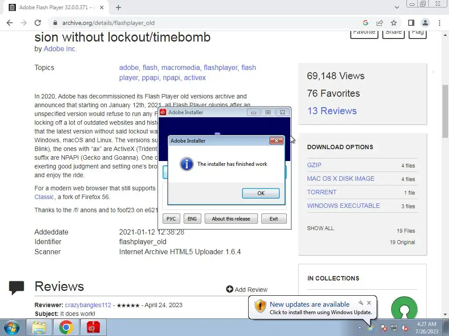The height and width of the screenshot is (336, 449).
Task: Open reviewer crazybangles112 profile link
Action: (88, 305)
